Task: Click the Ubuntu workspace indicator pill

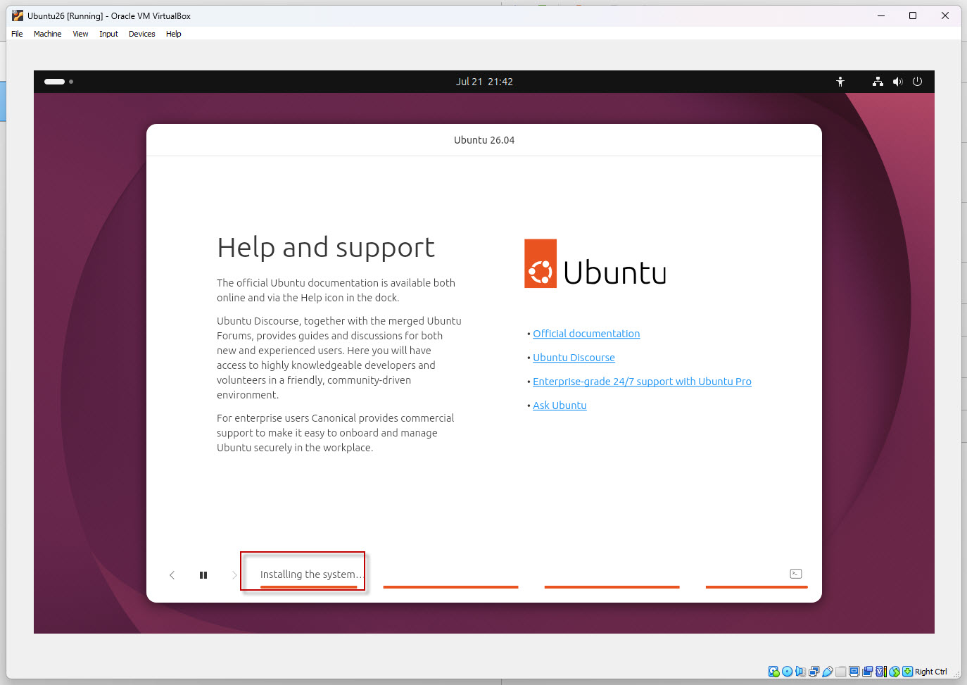Action: click(54, 82)
